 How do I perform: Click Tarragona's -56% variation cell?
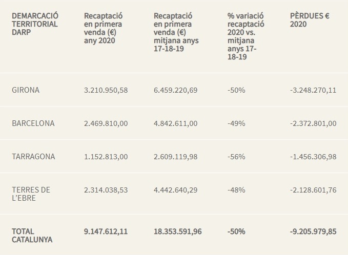click(x=236, y=157)
